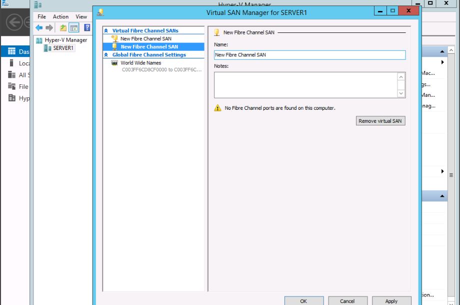Open the View menu
This screenshot has height=305, width=460.
[81, 16]
